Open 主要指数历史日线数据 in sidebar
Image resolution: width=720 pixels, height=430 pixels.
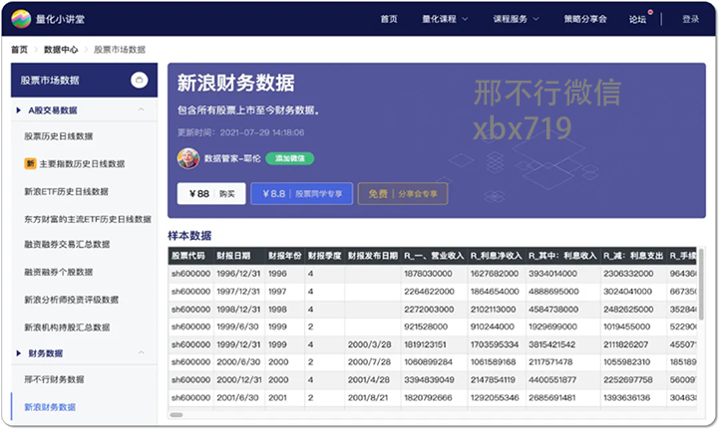[x=82, y=163]
